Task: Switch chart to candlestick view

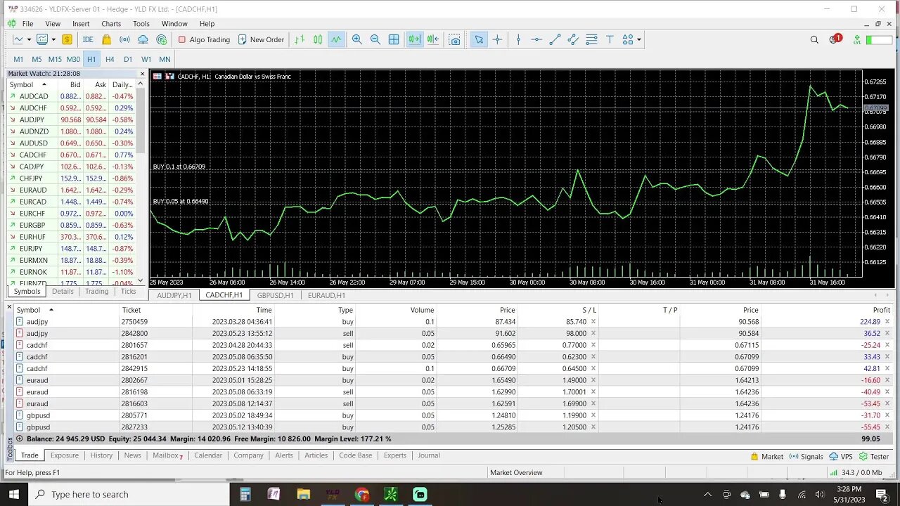Action: (318, 39)
